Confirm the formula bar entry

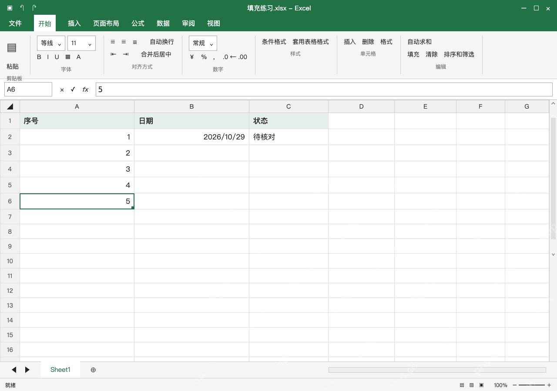[x=73, y=89]
